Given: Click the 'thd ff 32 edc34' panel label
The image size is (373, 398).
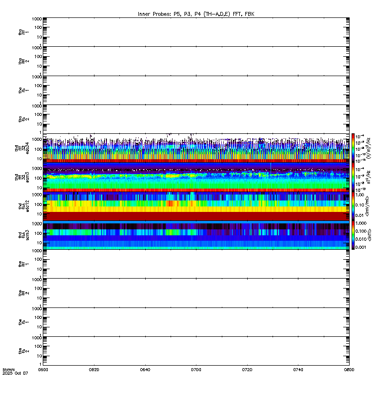Looking at the screenshot, I should 22,148.
